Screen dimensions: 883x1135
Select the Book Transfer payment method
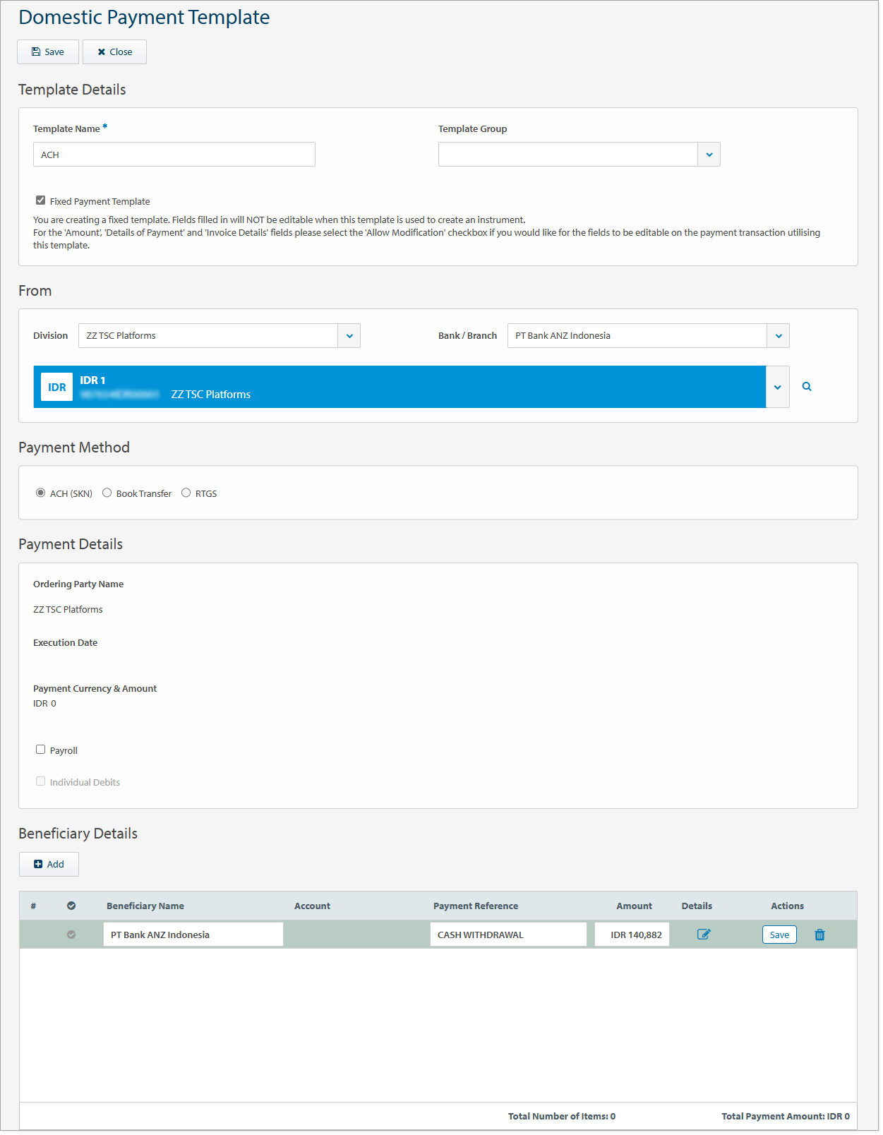click(107, 493)
